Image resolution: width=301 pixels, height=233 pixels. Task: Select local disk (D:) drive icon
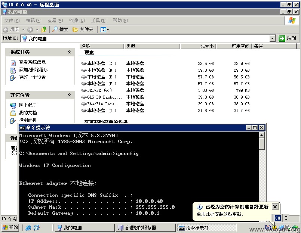click(83, 70)
